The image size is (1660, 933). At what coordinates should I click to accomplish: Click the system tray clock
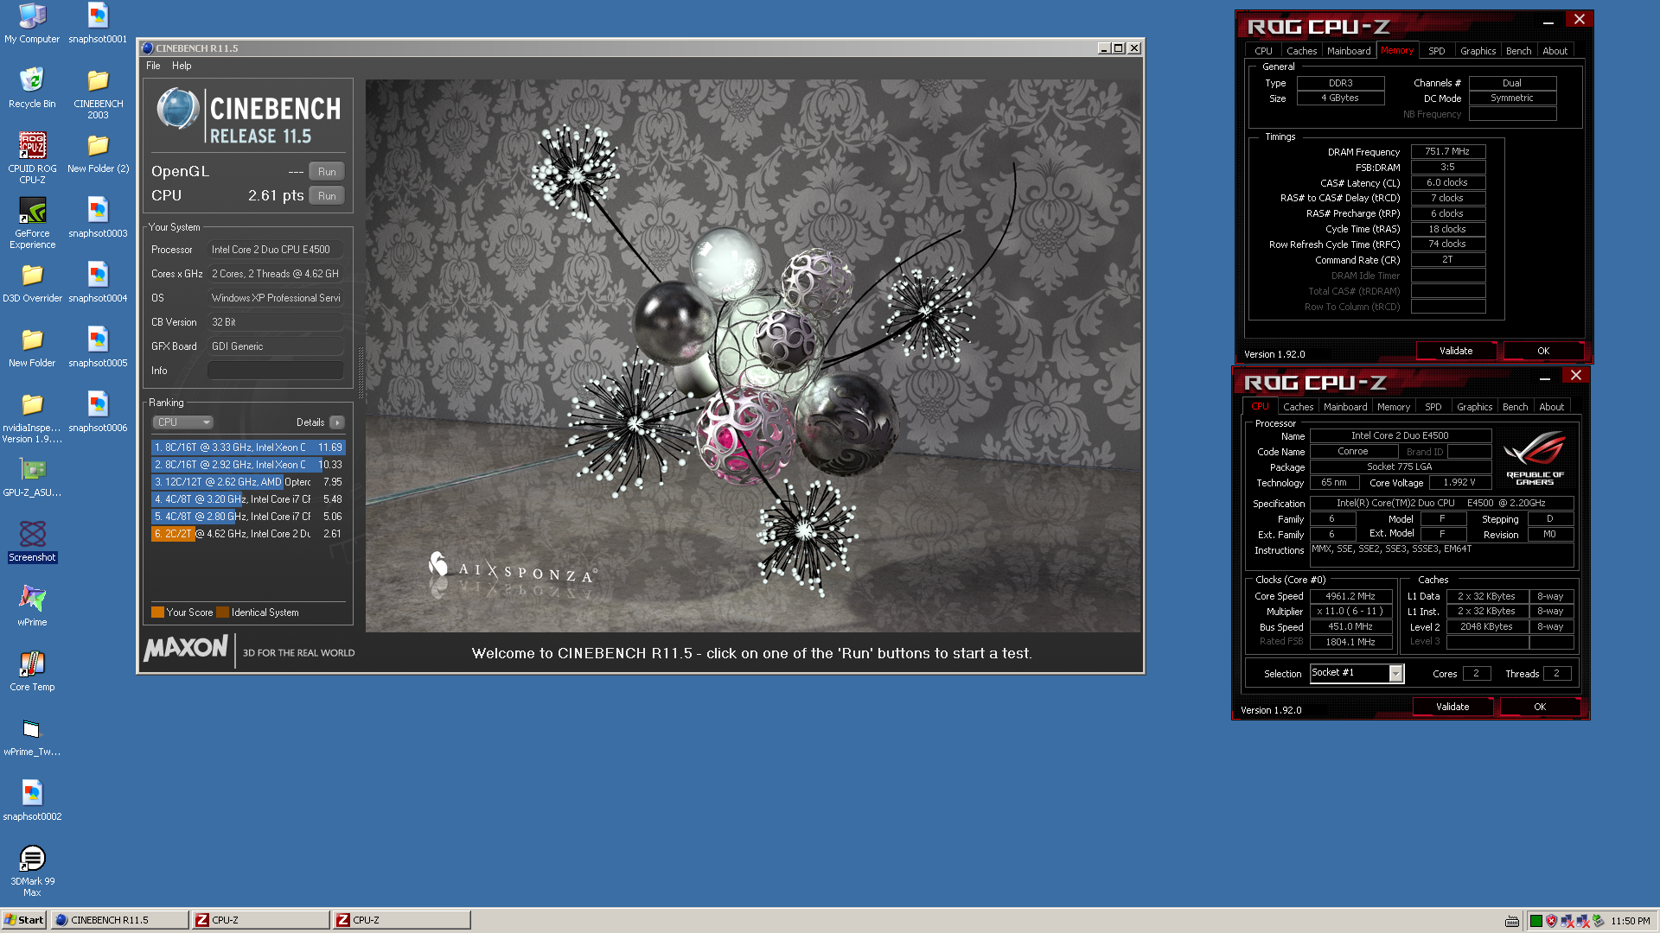(x=1630, y=921)
